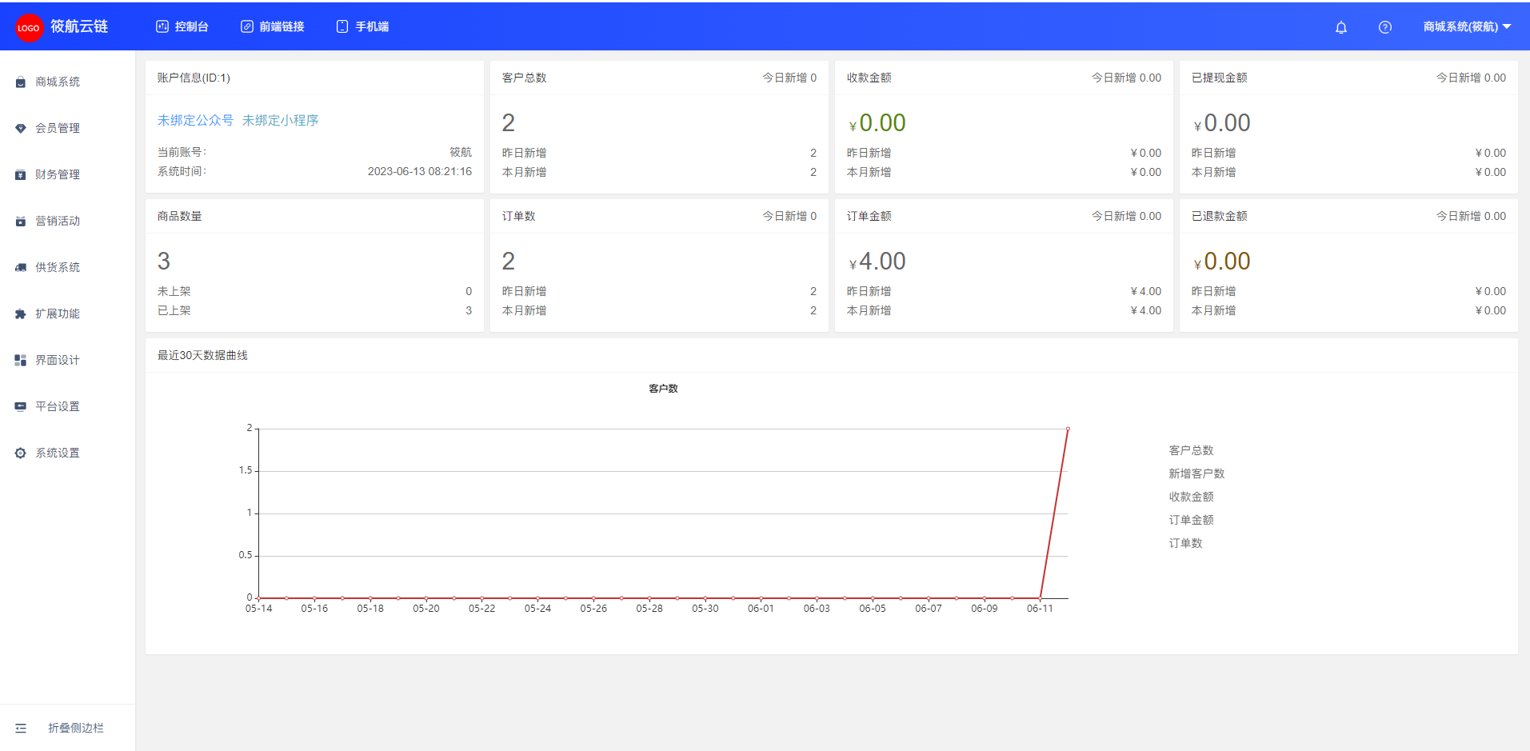Click the red LOGO icon
Screen dimensions: 1530x751
tap(29, 27)
